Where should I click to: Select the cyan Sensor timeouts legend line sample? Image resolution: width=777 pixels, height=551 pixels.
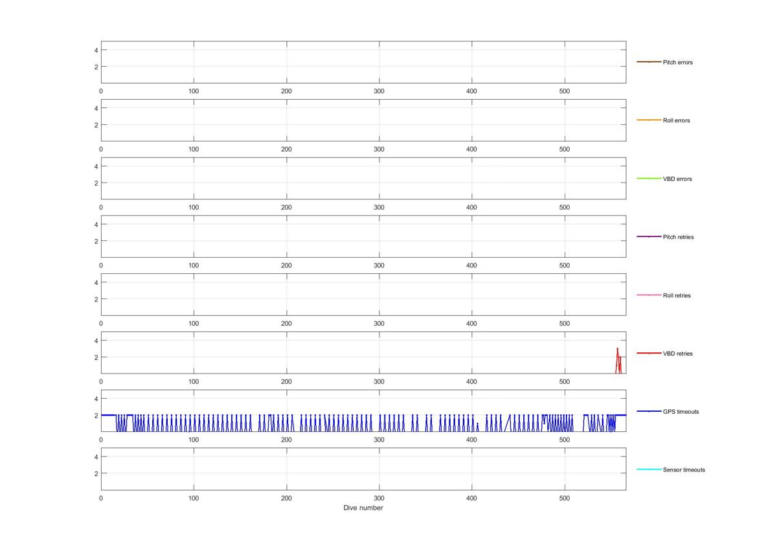pyautogui.click(x=649, y=469)
